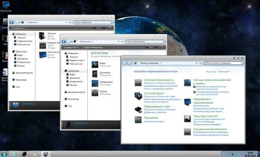Select Библиотеки in the Избранное window sidebar
260x157 pixels.
tap(21, 51)
